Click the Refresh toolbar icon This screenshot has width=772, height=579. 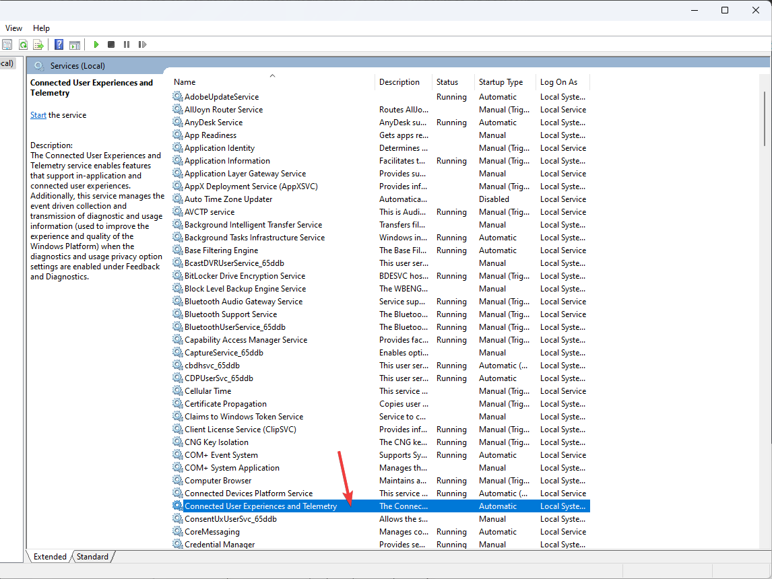coord(23,44)
